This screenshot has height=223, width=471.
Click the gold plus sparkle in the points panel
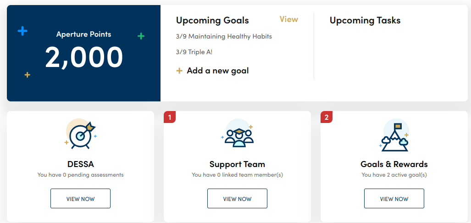point(27,75)
